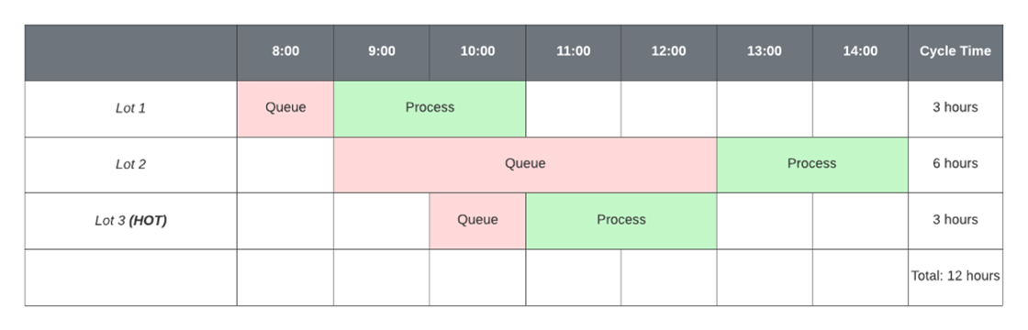Image resolution: width=1028 pixels, height=330 pixels.
Task: Click the 14:00 header cell
Action: [x=860, y=52]
